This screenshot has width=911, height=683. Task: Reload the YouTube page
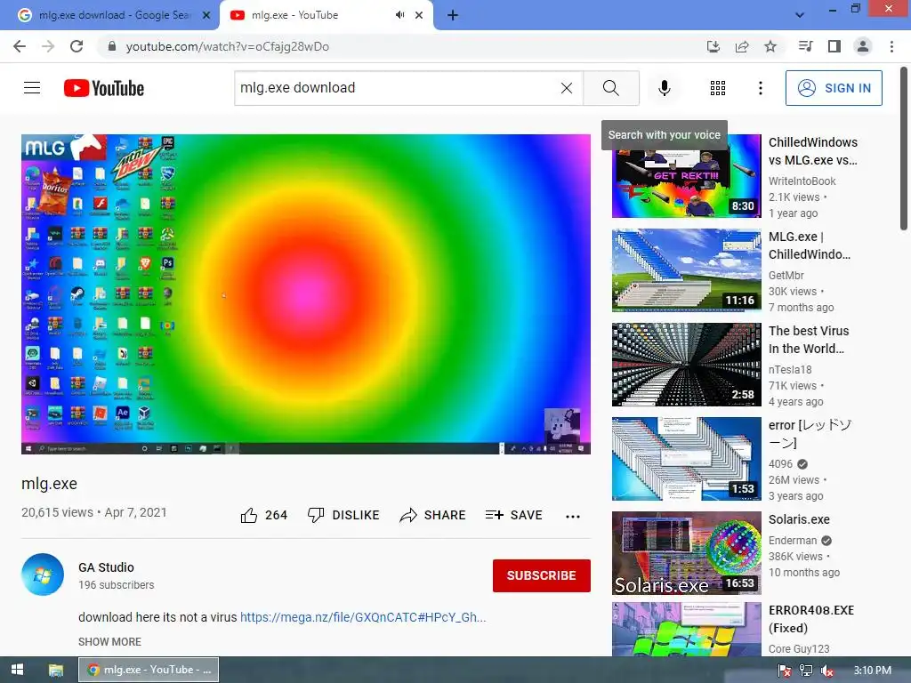pyautogui.click(x=77, y=46)
